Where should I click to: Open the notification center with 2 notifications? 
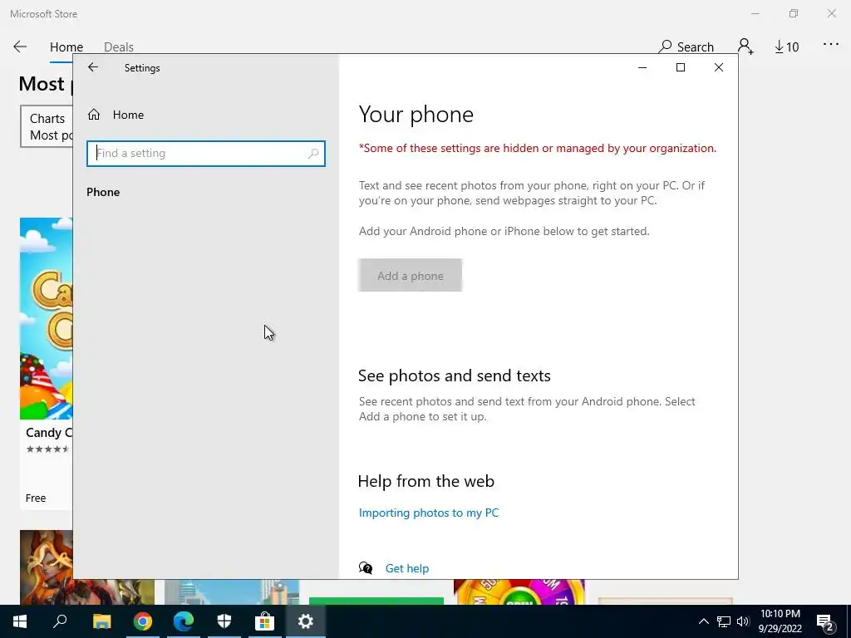[x=825, y=621]
